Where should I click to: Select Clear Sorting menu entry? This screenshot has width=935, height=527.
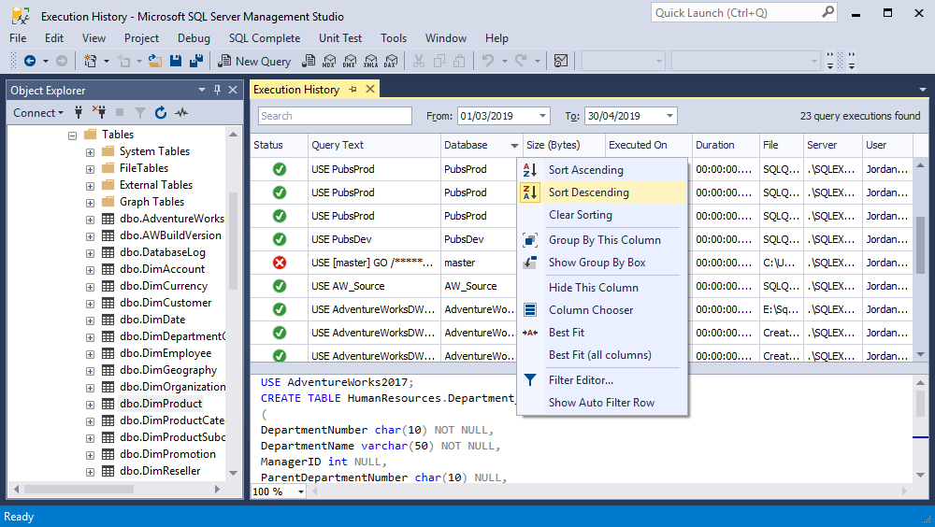click(602, 215)
